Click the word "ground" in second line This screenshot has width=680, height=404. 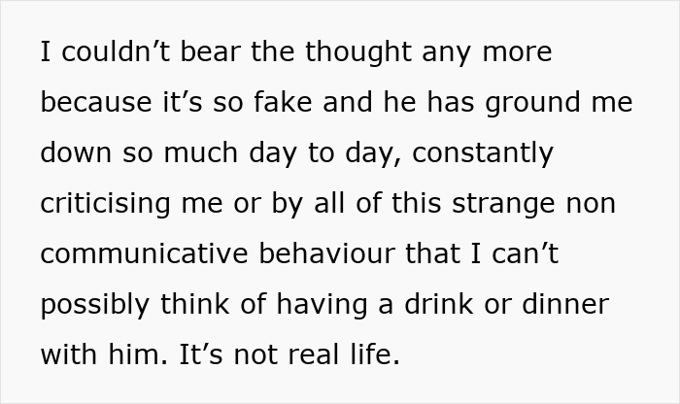(x=532, y=104)
